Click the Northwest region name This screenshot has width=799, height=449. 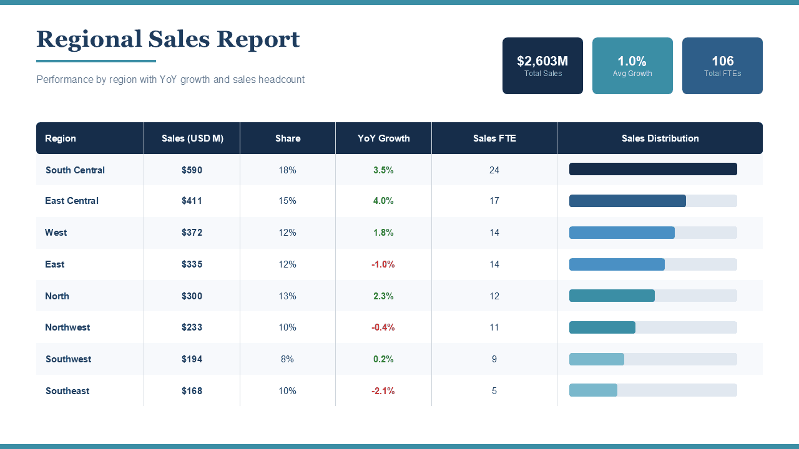pyautogui.click(x=67, y=327)
